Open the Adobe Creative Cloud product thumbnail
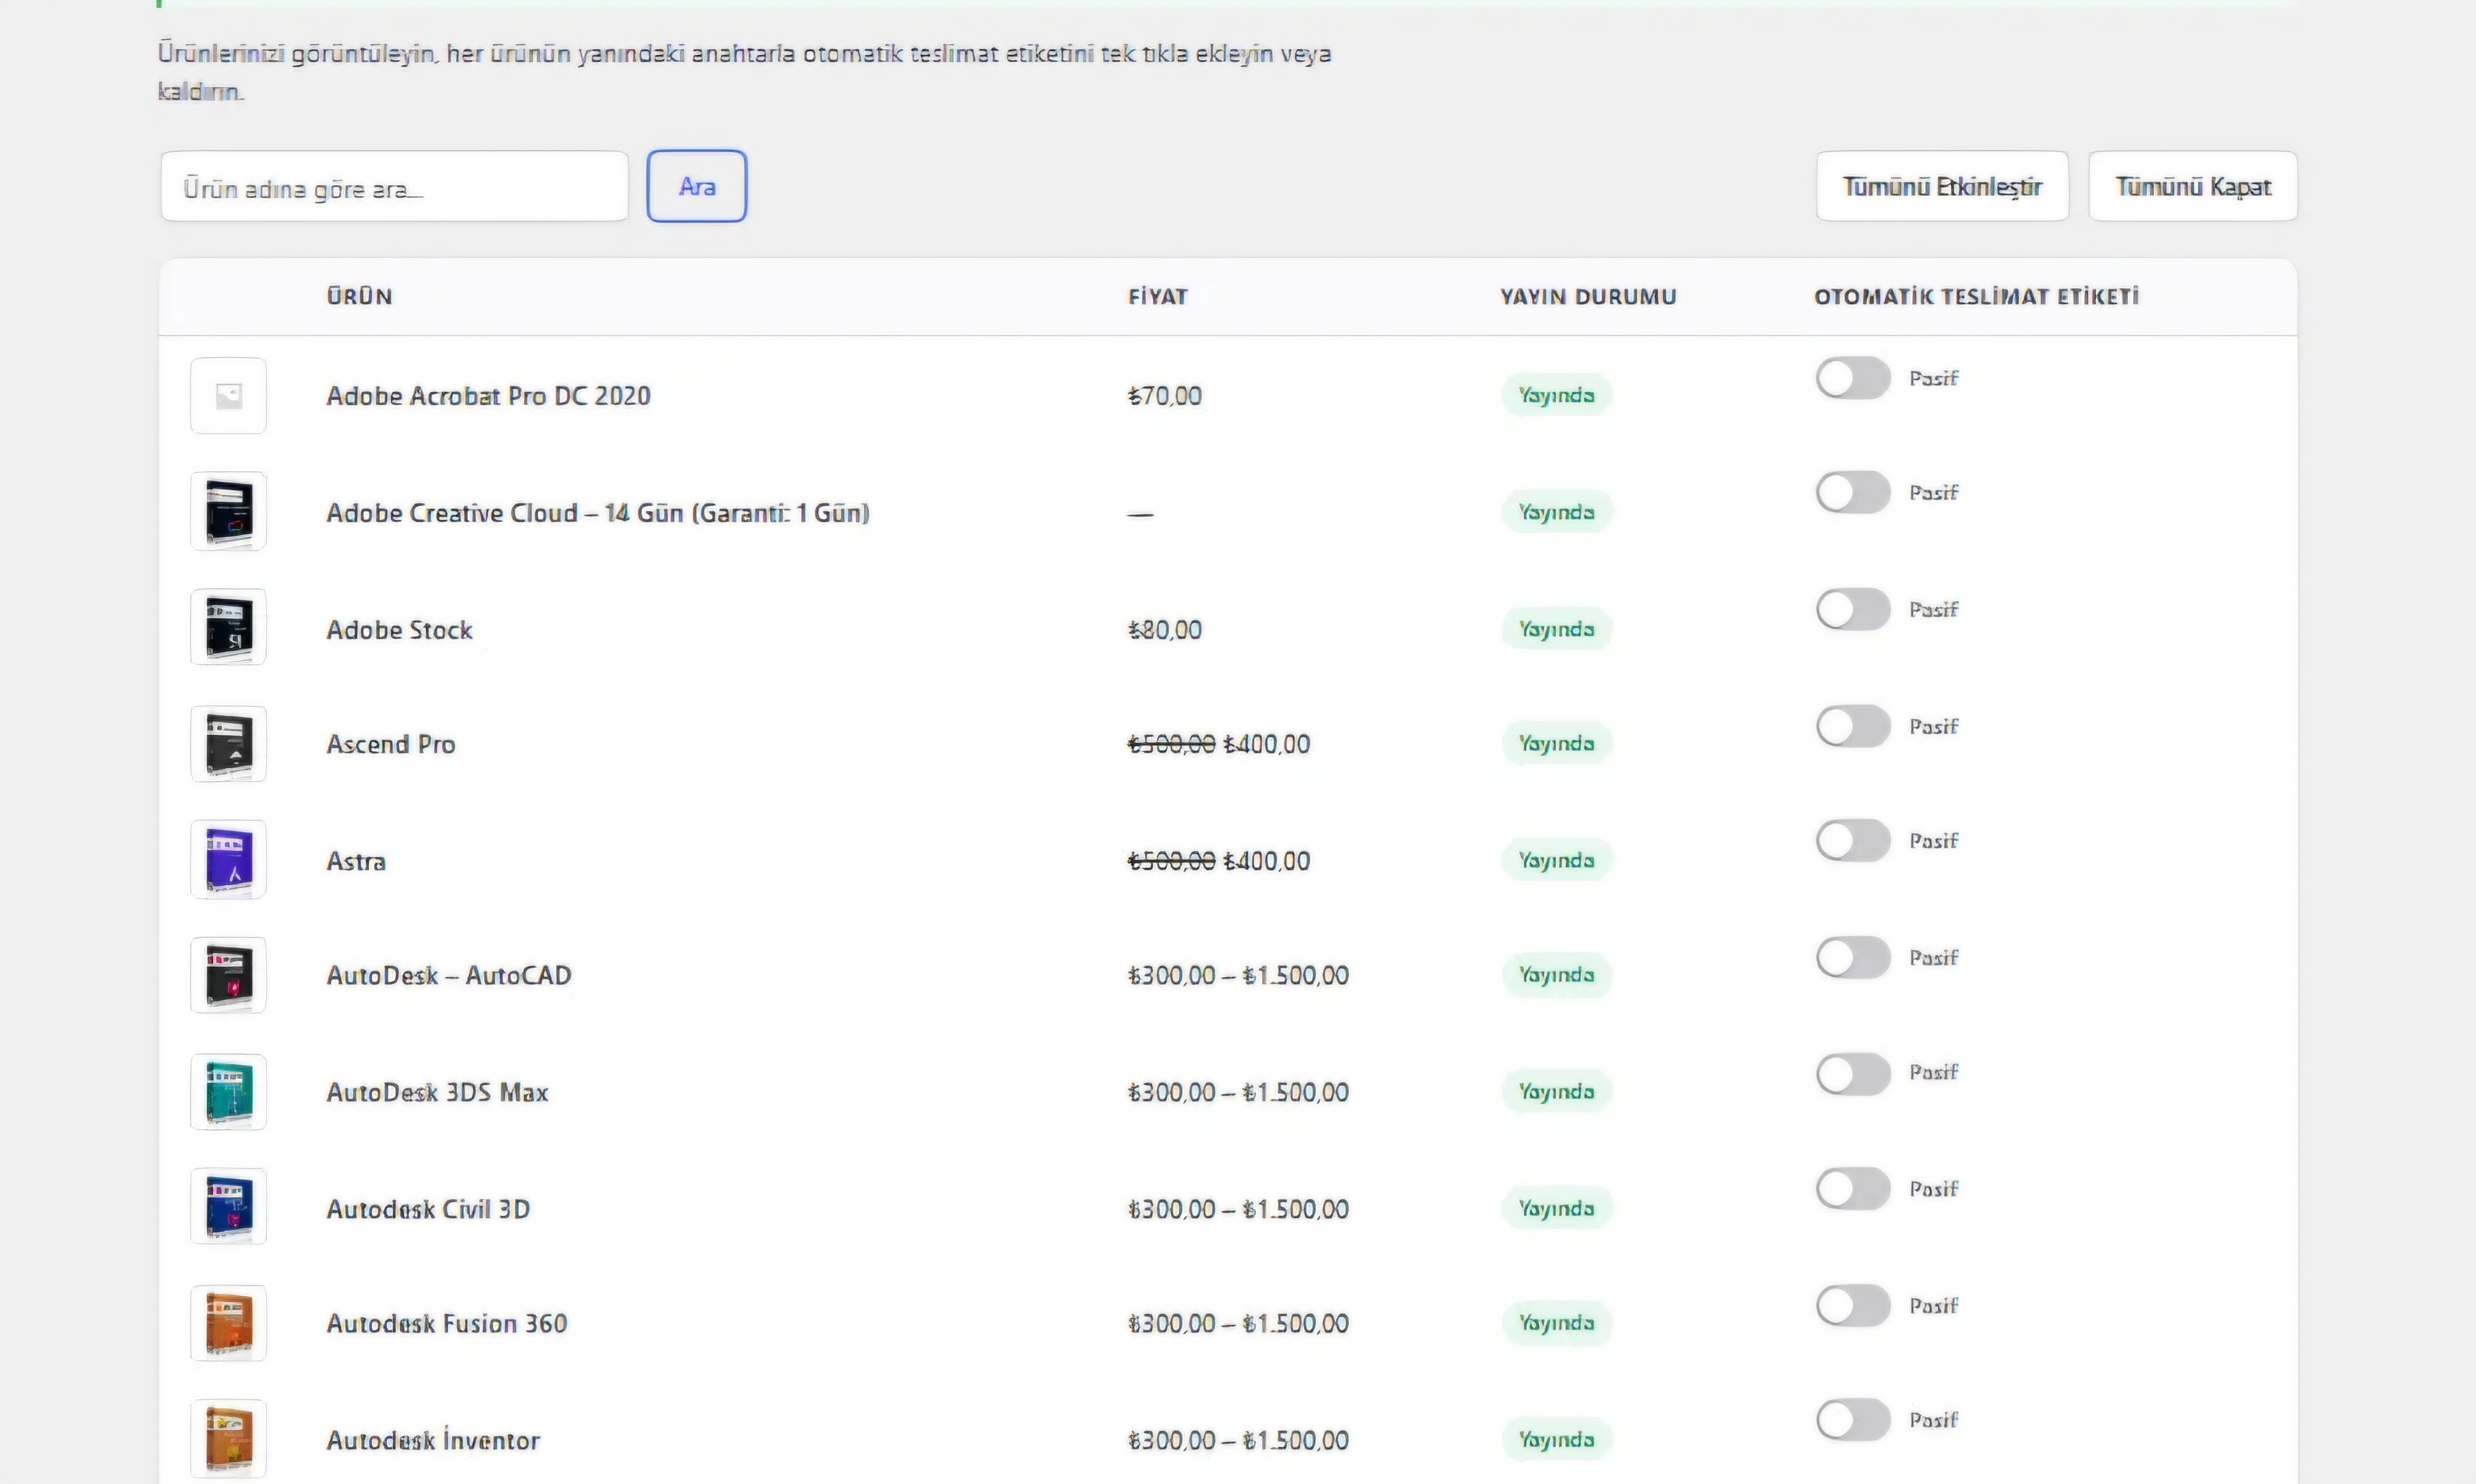Viewport: 2476px width, 1484px height. coord(228,511)
